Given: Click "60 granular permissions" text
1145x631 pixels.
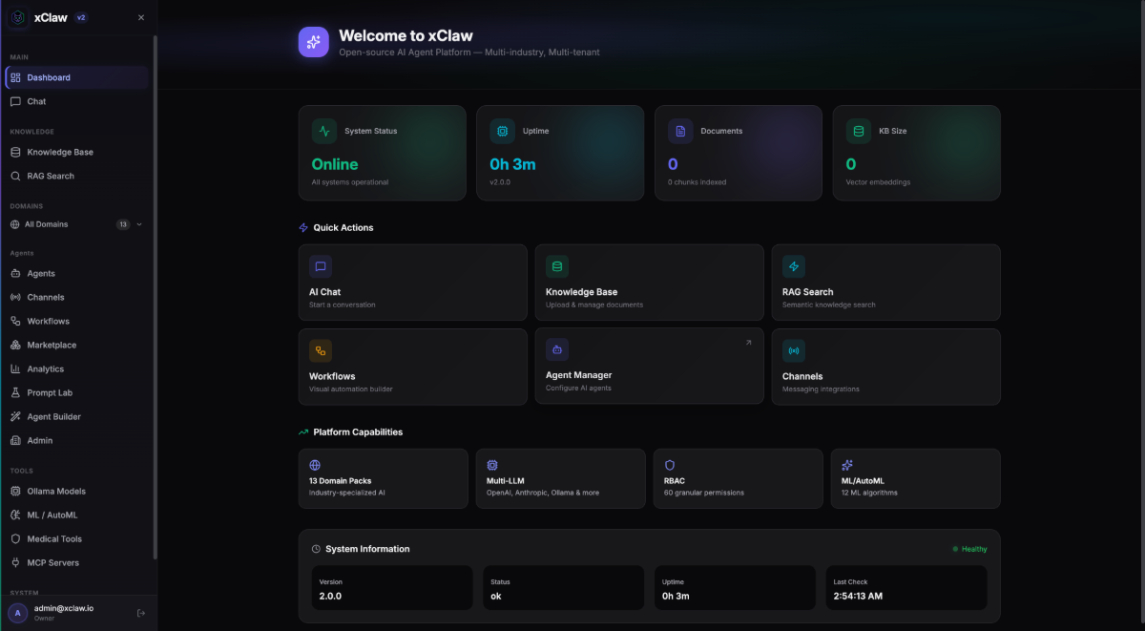Looking at the screenshot, I should [x=704, y=493].
